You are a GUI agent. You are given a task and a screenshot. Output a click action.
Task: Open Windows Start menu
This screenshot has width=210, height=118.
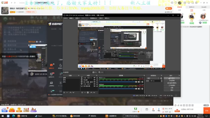(3, 116)
